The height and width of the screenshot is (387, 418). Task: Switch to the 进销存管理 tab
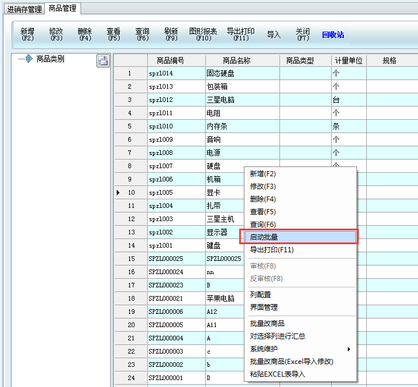24,9
